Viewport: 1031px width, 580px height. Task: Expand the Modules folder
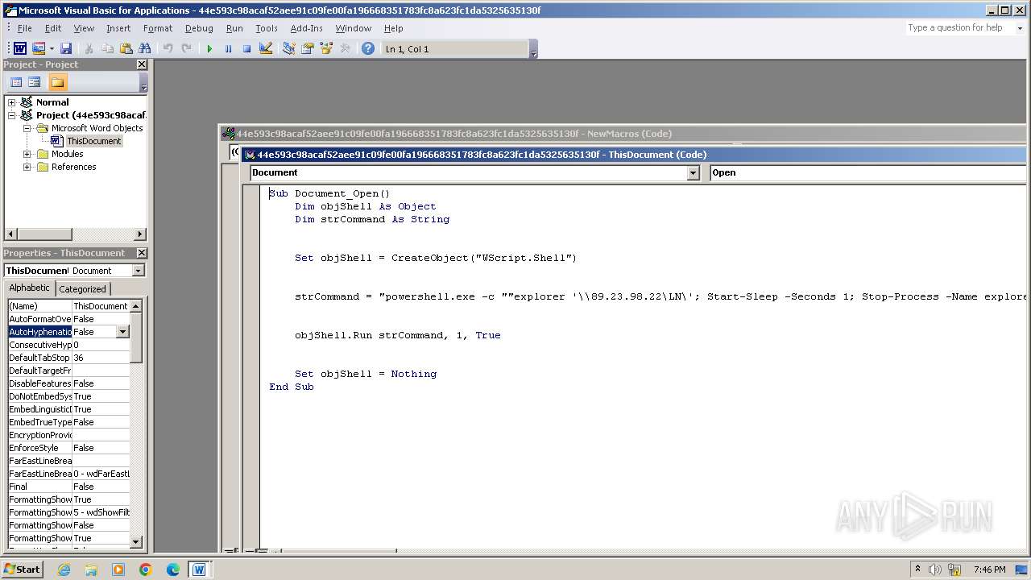point(27,154)
